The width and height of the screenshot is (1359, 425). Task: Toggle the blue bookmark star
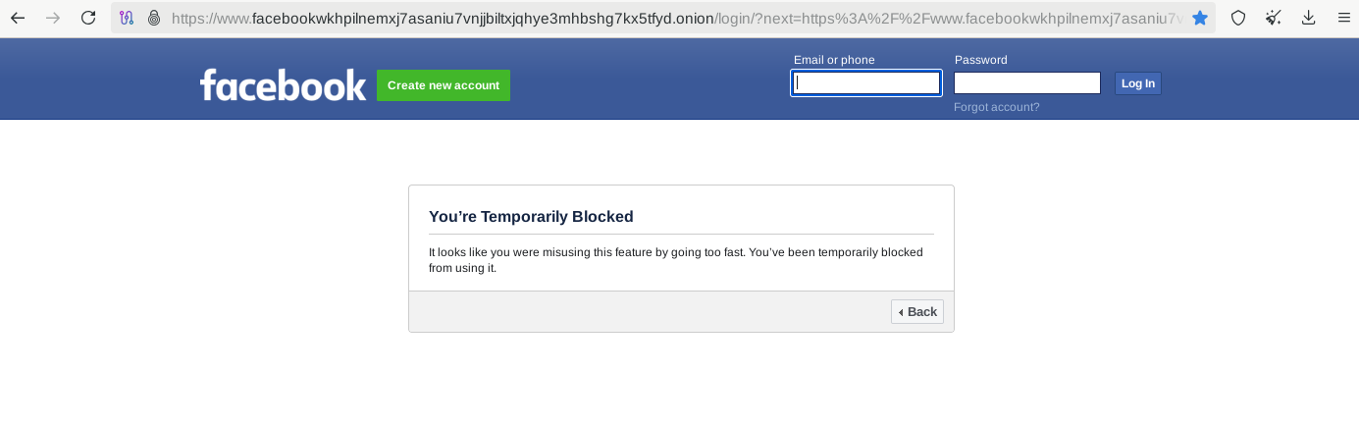1199,18
